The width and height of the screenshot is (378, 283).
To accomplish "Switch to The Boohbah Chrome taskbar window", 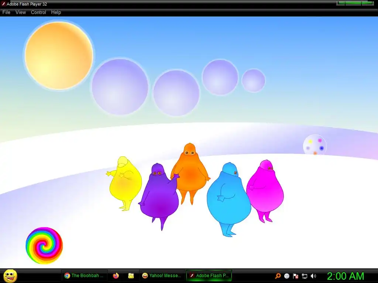I will coord(85,276).
